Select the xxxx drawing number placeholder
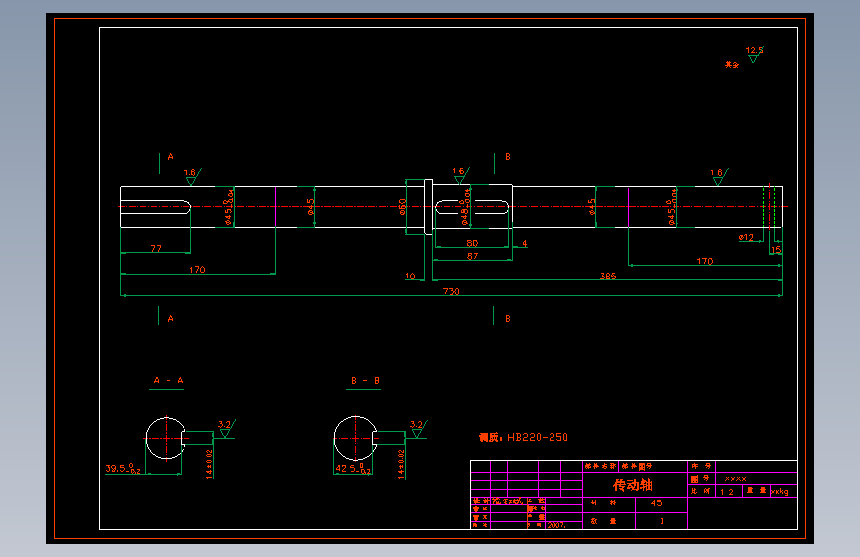 [x=735, y=478]
